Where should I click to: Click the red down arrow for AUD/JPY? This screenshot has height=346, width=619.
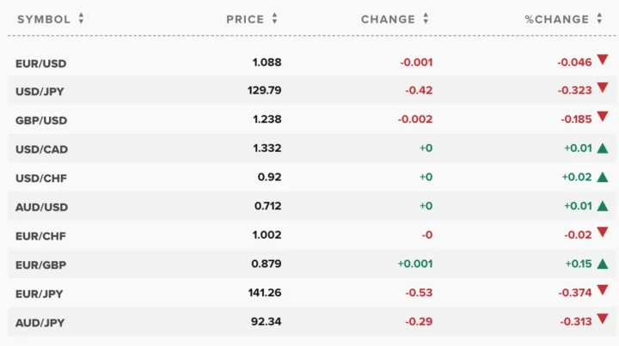coord(603,319)
